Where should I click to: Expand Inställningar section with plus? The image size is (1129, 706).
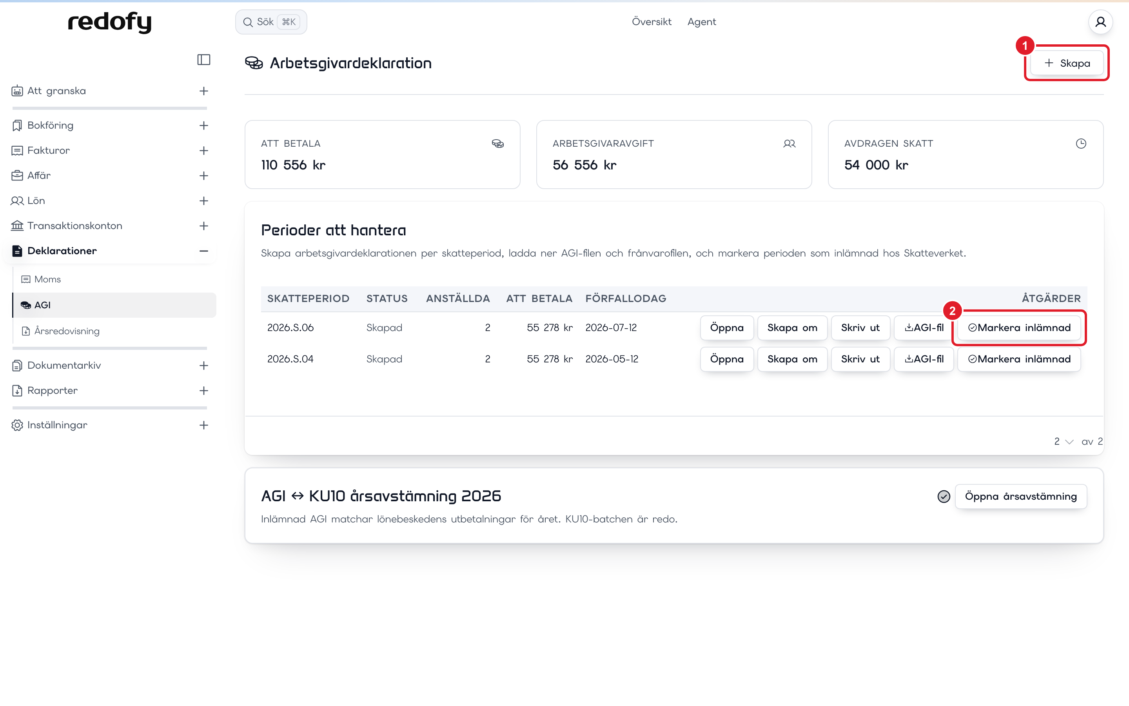[204, 426]
